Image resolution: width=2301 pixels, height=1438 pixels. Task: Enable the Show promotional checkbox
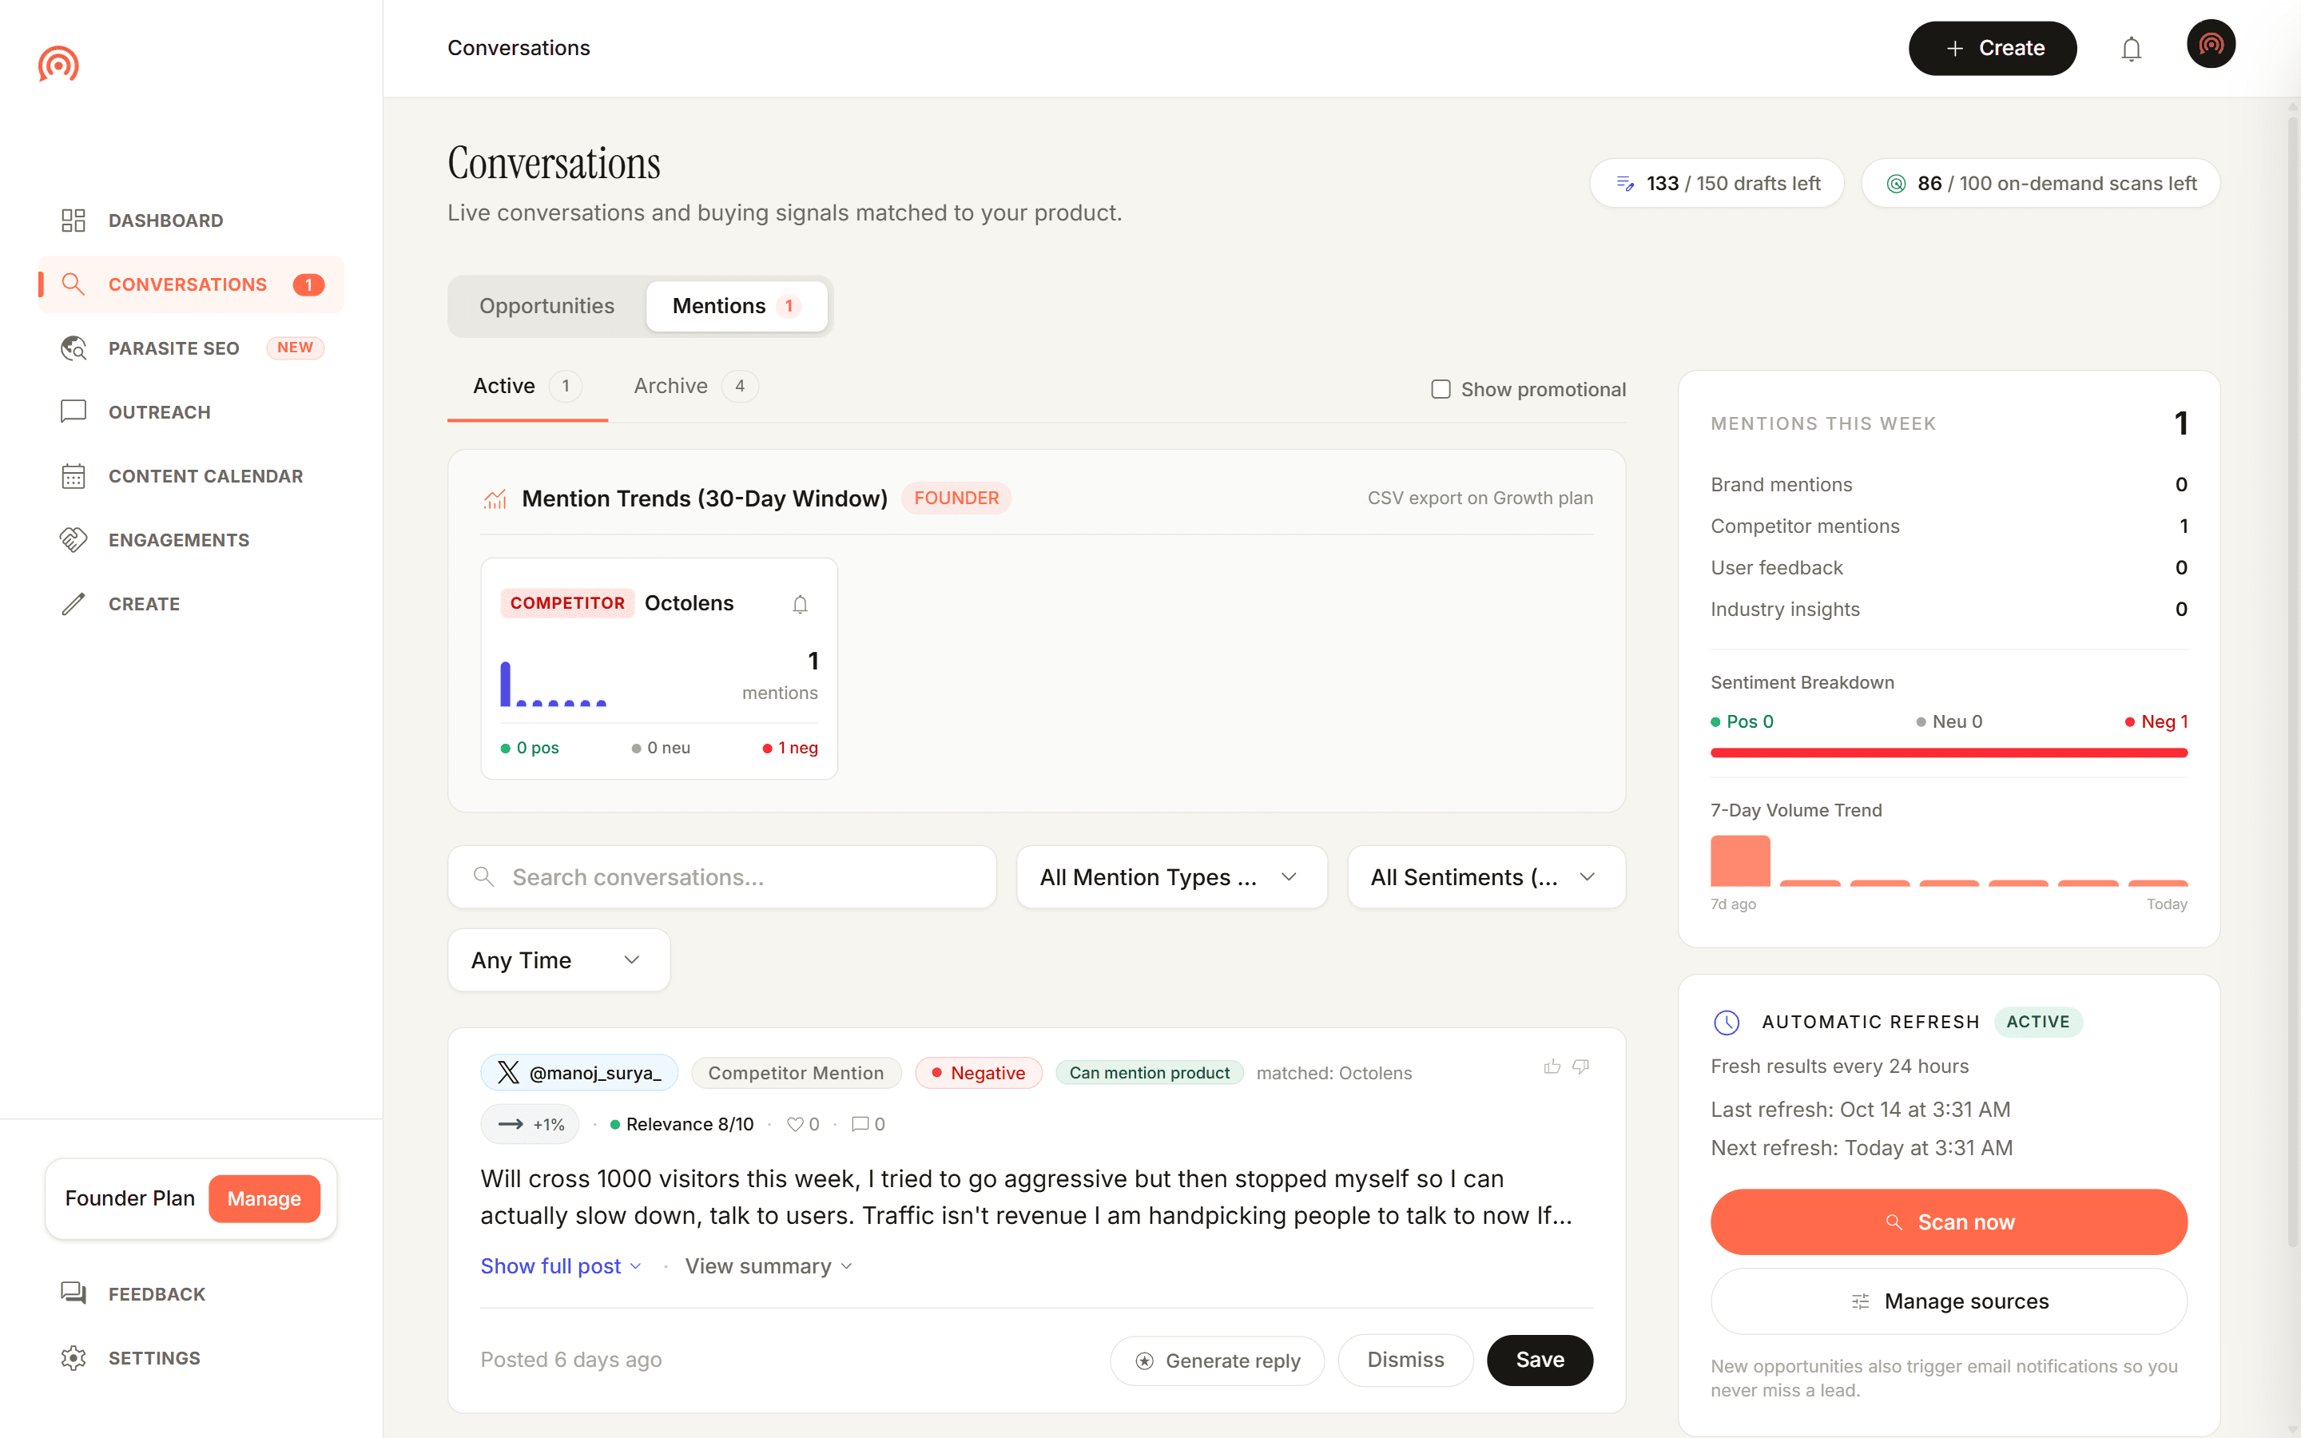(1441, 389)
